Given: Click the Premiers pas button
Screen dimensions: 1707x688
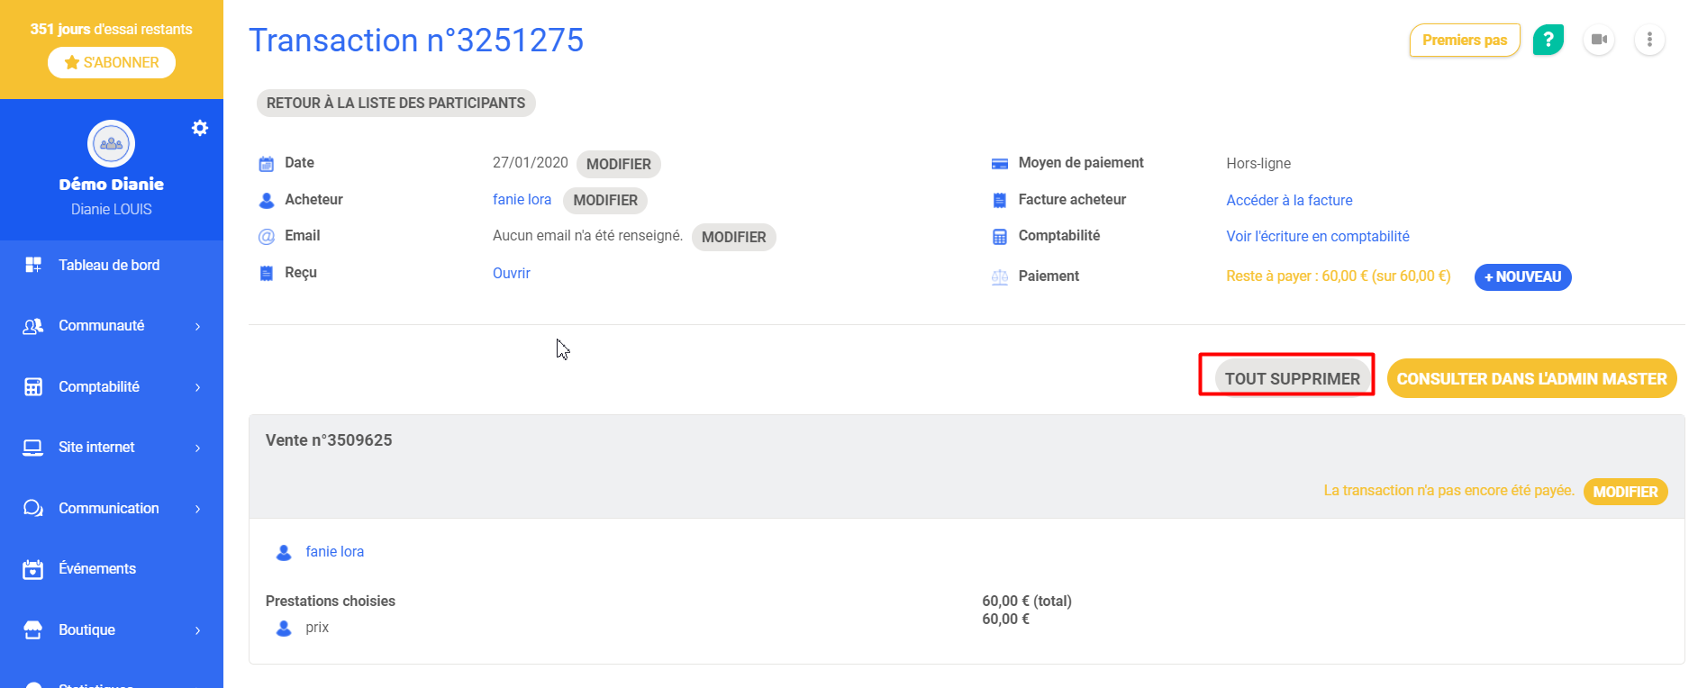Looking at the screenshot, I should (x=1465, y=40).
